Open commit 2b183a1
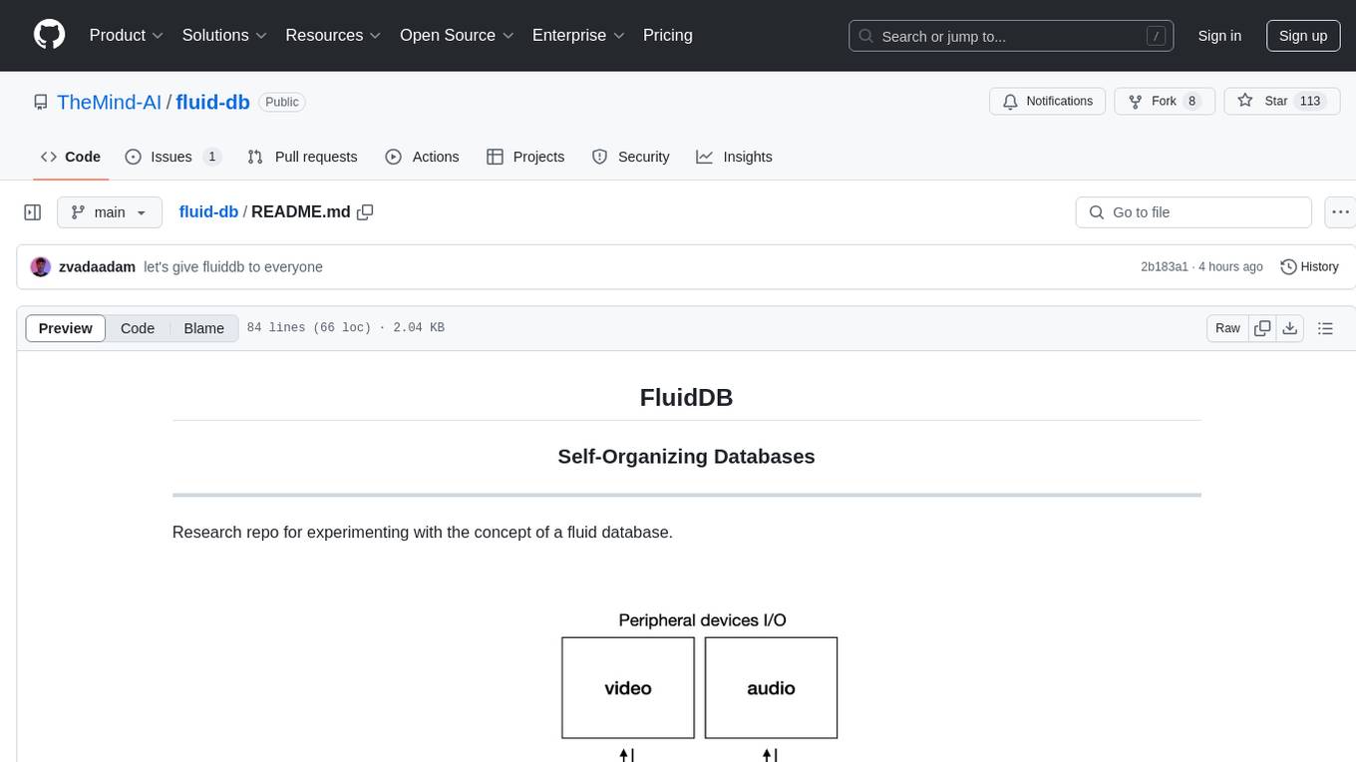1356x762 pixels. 1165,266
